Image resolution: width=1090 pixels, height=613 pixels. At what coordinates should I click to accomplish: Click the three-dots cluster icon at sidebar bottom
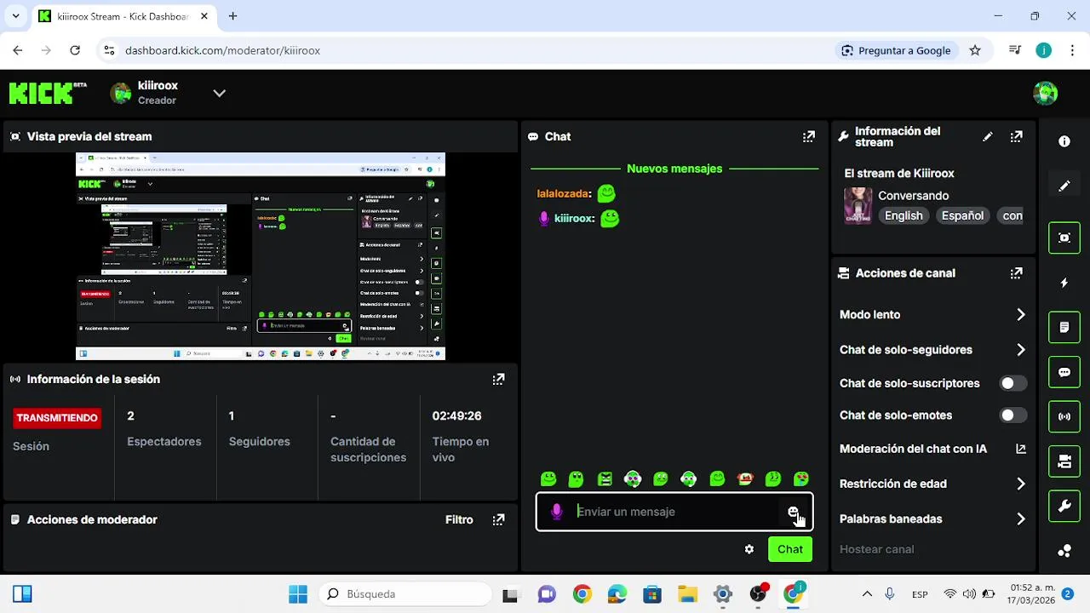pyautogui.click(x=1064, y=551)
